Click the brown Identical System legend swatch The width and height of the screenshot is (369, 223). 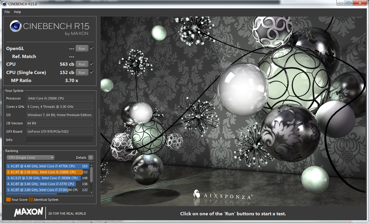pos(31,200)
